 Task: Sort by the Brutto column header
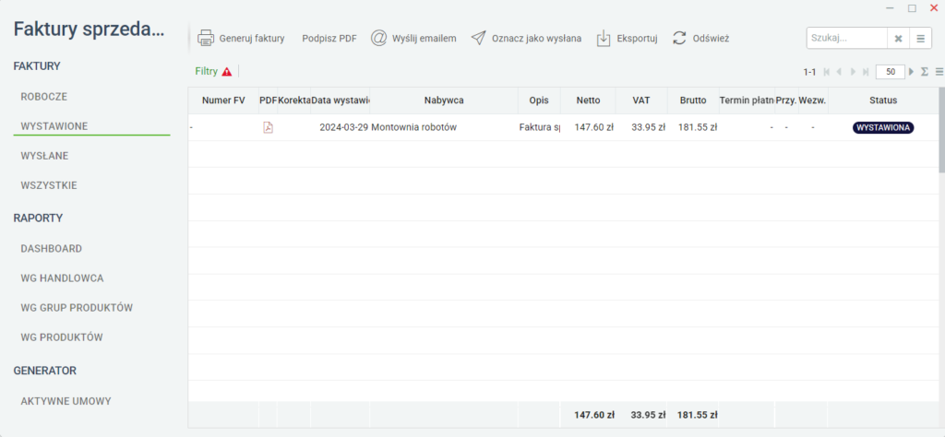(x=693, y=100)
